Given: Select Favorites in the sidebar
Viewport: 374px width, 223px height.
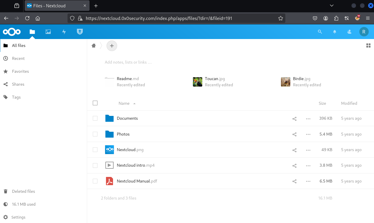Looking at the screenshot, I should tap(20, 71).
